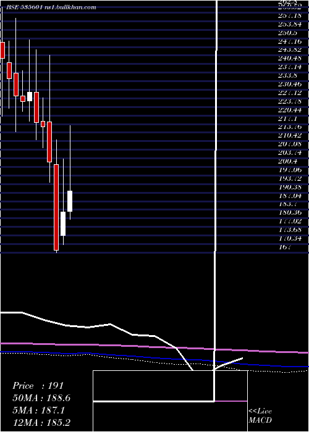Viewport: 309px width, 432px height.
Task: Select the last white candlestick near 187
Action: point(70,201)
